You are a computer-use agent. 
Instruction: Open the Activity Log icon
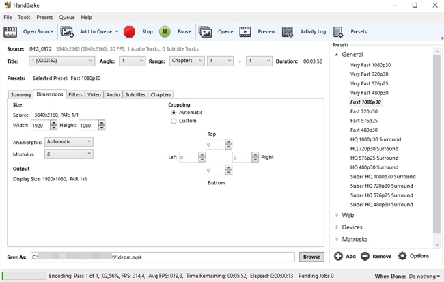(288, 31)
